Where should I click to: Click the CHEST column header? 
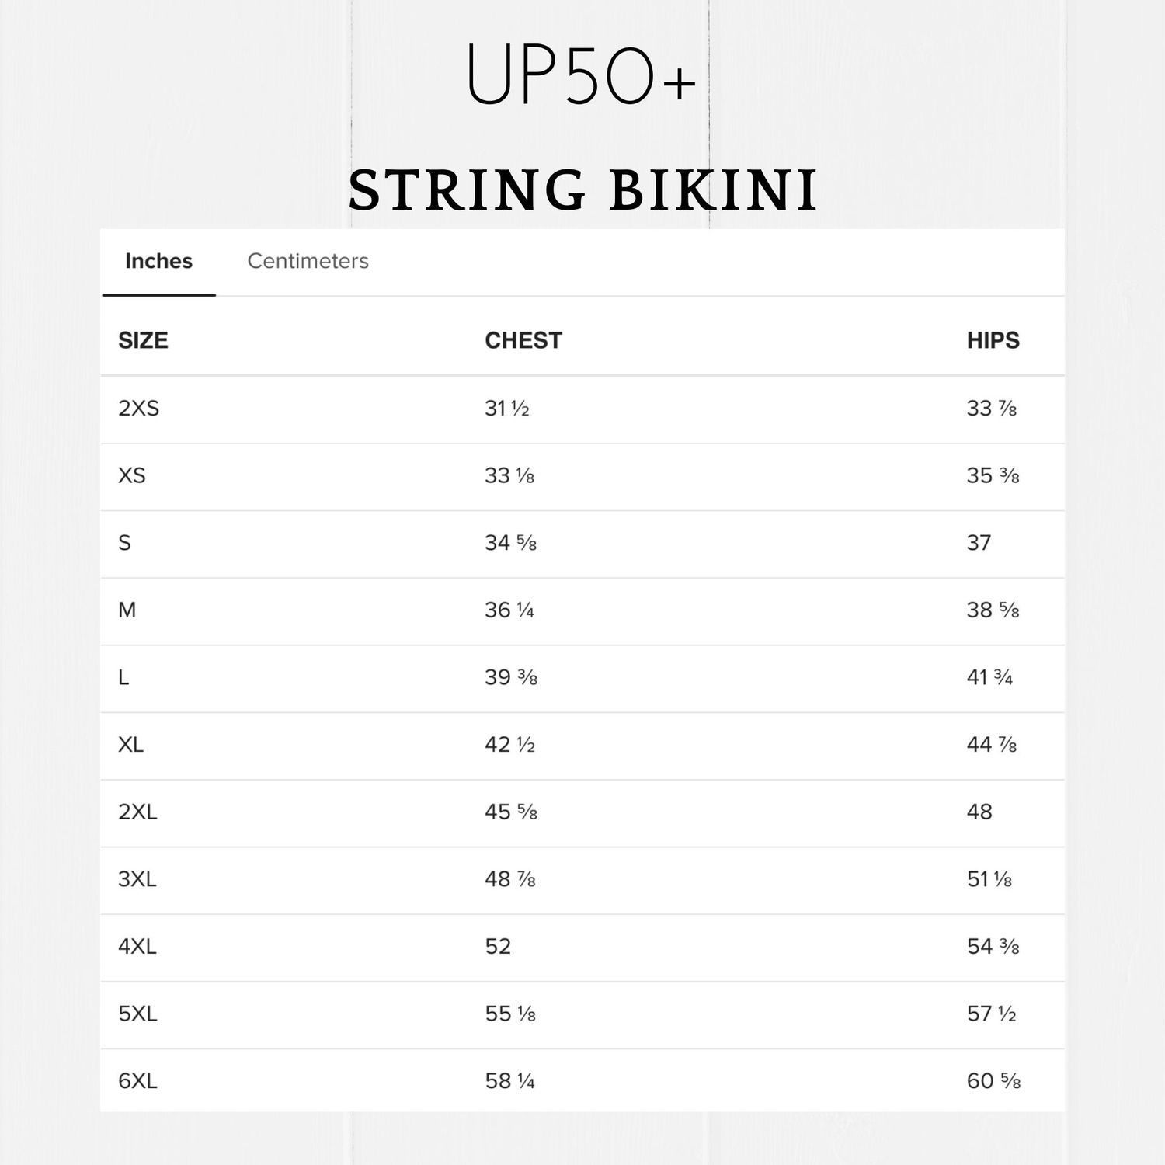pyautogui.click(x=523, y=340)
